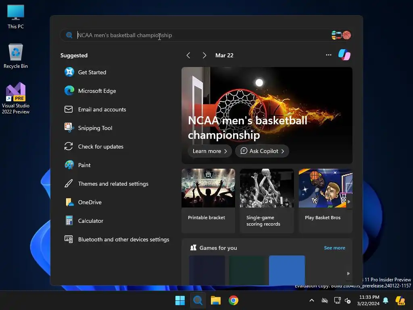Open Visual Studio 2022 Preview shortcut
The image size is (413, 310).
pos(16,98)
